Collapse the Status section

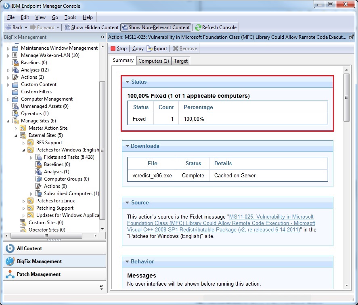tap(127, 82)
